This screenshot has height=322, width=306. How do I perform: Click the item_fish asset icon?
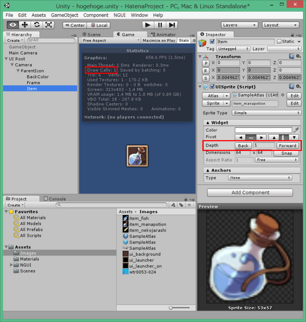click(126, 218)
